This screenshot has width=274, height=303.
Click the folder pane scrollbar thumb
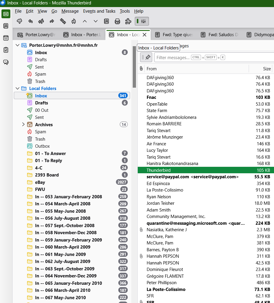[134, 67]
